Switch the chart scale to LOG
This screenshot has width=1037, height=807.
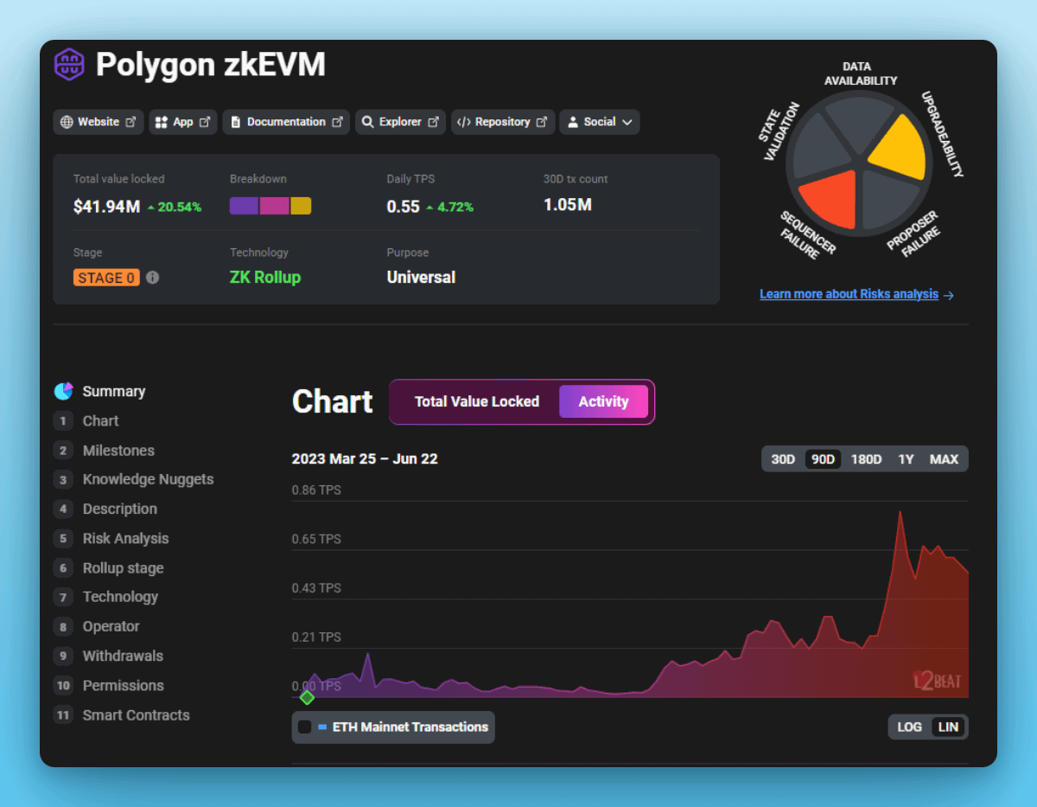click(x=909, y=727)
